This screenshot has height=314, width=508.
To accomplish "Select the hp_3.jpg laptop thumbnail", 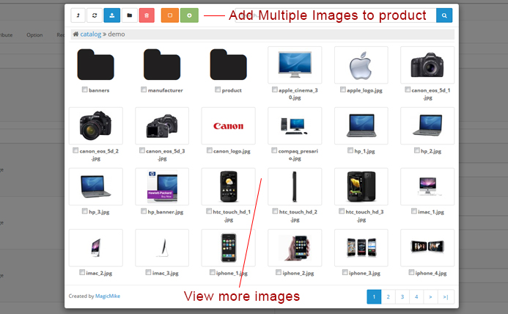I will (x=96, y=186).
